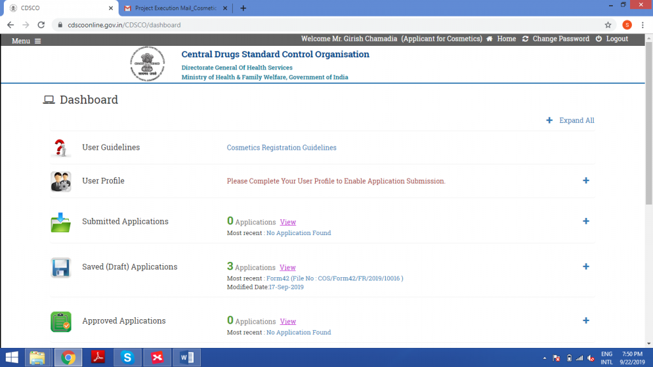Expand the Approved Applications section
The image size is (653, 367).
(x=586, y=320)
